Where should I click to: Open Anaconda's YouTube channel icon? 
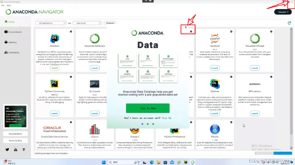pyautogui.click(x=15, y=150)
